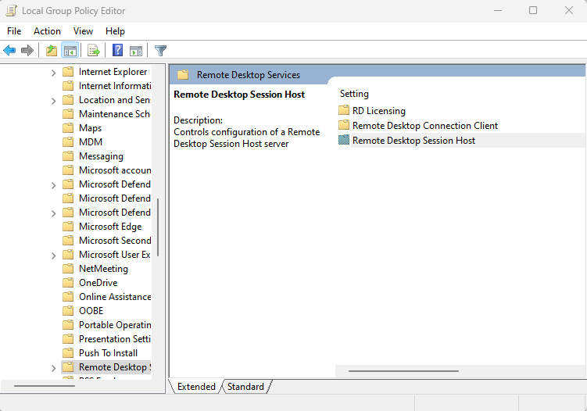Viewport: 587px width, 411px height.
Task: Expand the Remote Desktop Services tree node
Action: [x=53, y=368]
